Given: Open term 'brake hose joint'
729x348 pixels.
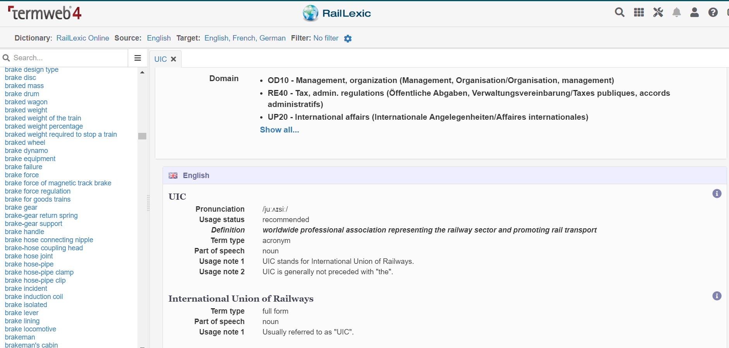Looking at the screenshot, I should [29, 256].
